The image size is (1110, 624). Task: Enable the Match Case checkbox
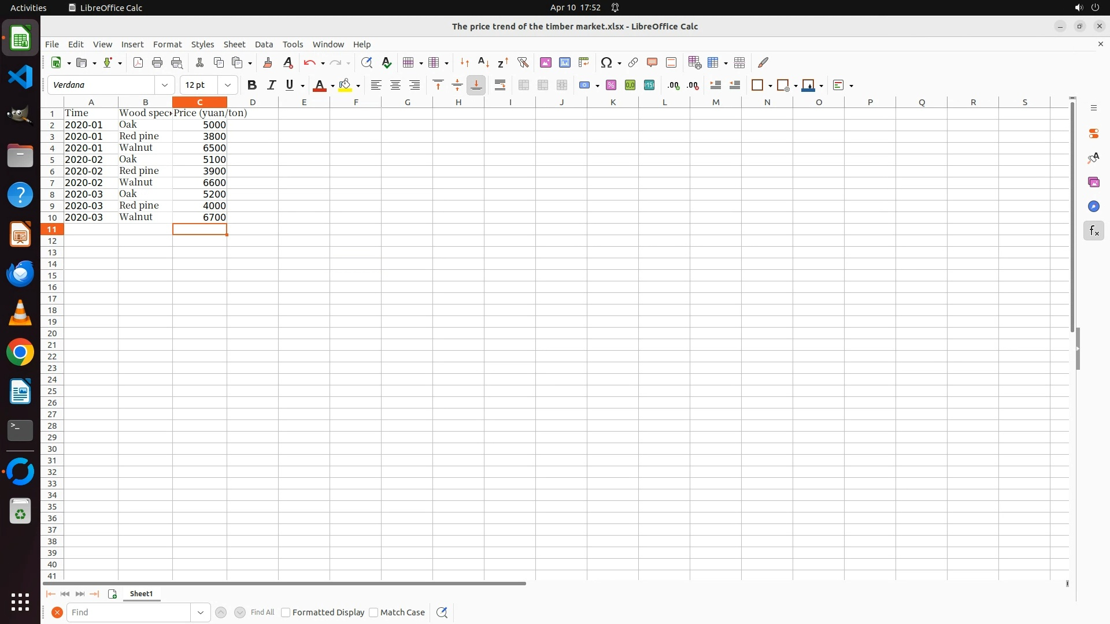pyautogui.click(x=373, y=612)
